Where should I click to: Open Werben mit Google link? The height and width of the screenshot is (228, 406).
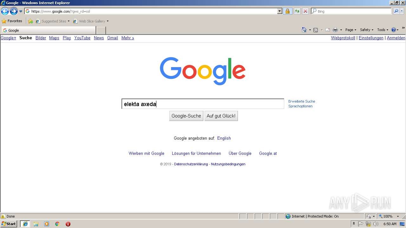point(147,153)
